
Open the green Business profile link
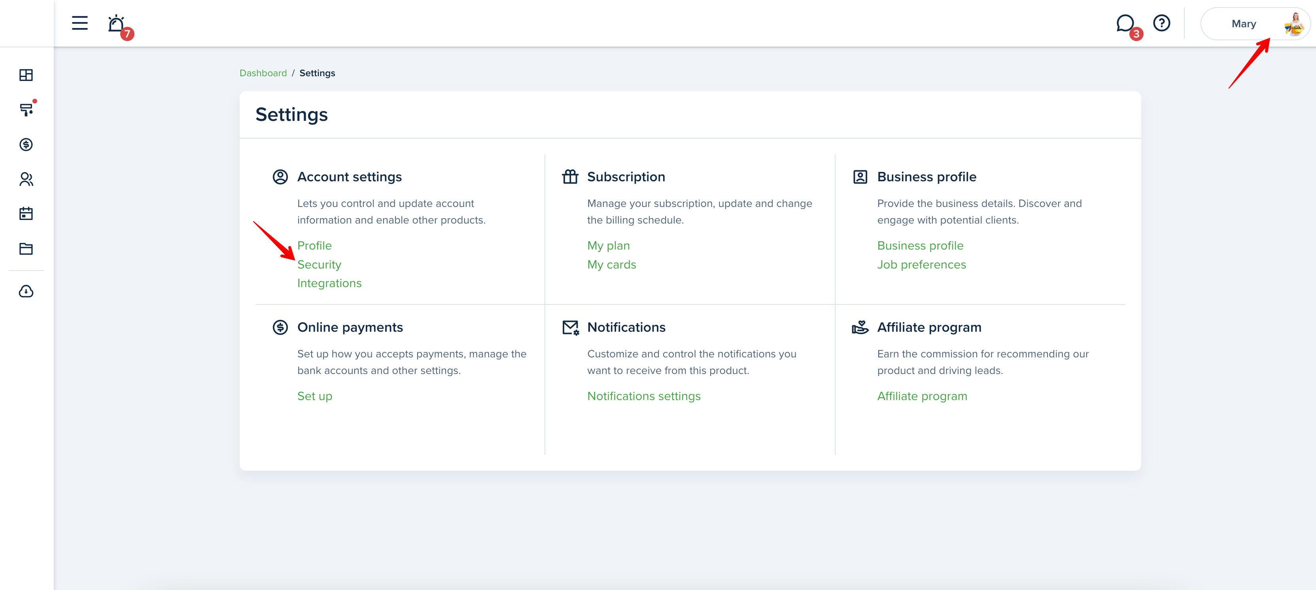[920, 246]
